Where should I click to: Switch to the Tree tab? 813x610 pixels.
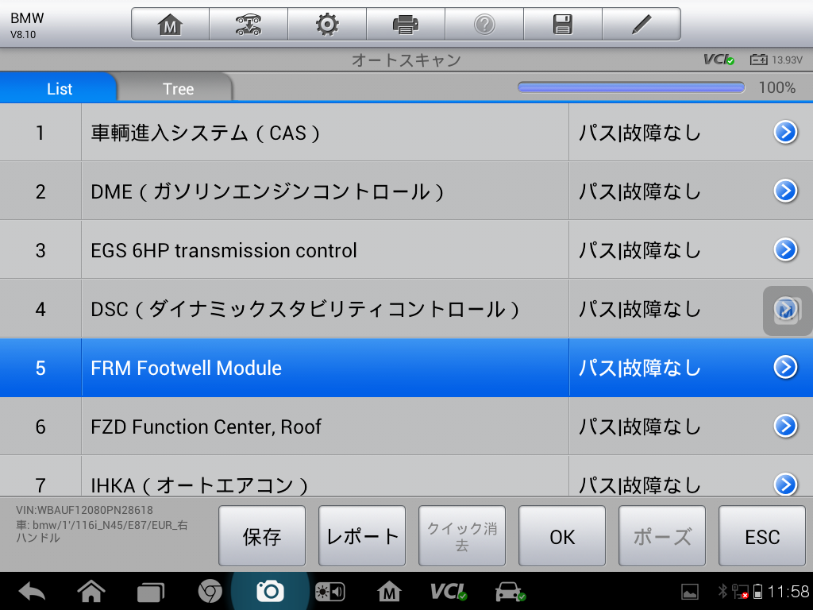[178, 88]
